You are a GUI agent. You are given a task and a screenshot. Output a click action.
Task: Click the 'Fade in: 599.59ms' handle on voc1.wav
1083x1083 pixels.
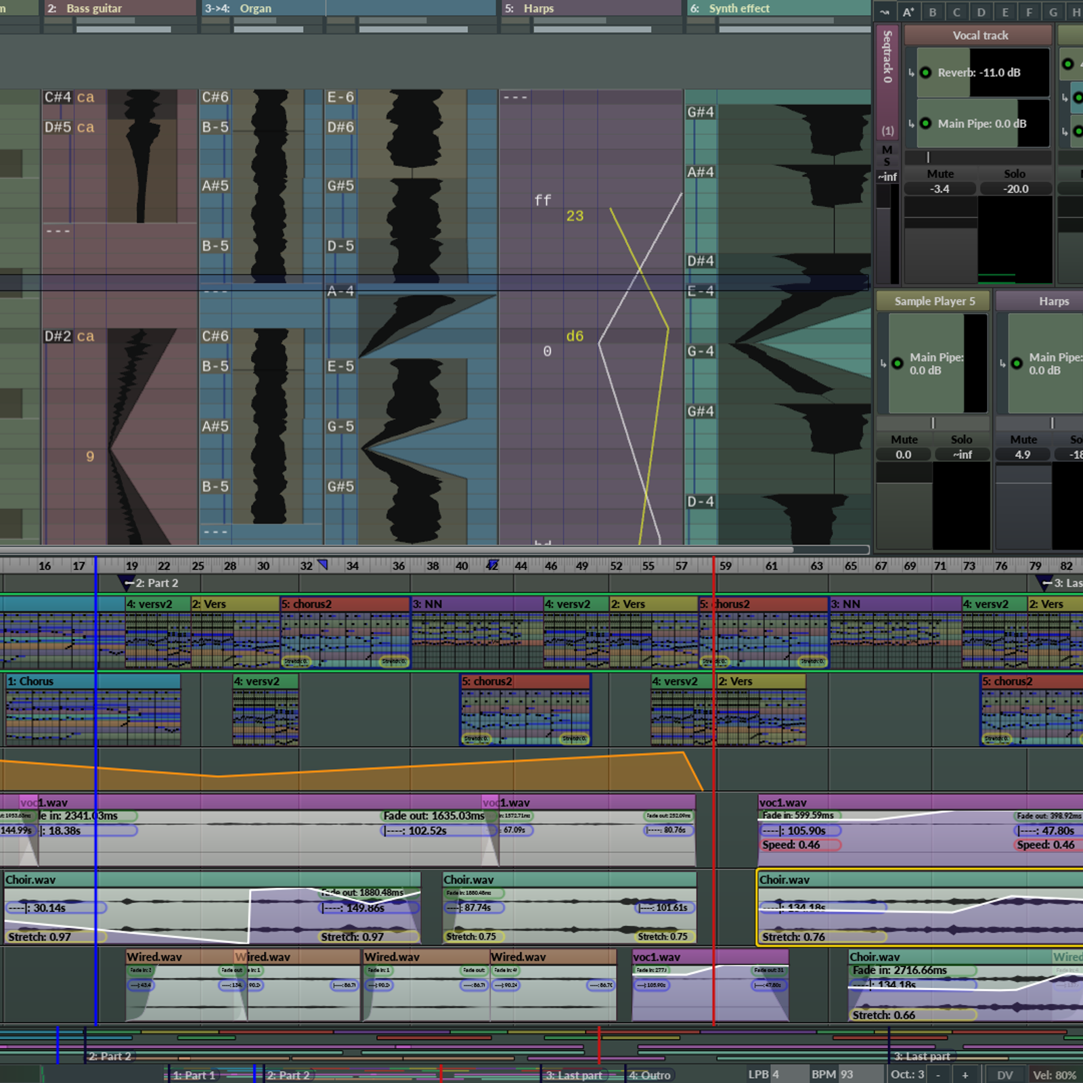(798, 816)
